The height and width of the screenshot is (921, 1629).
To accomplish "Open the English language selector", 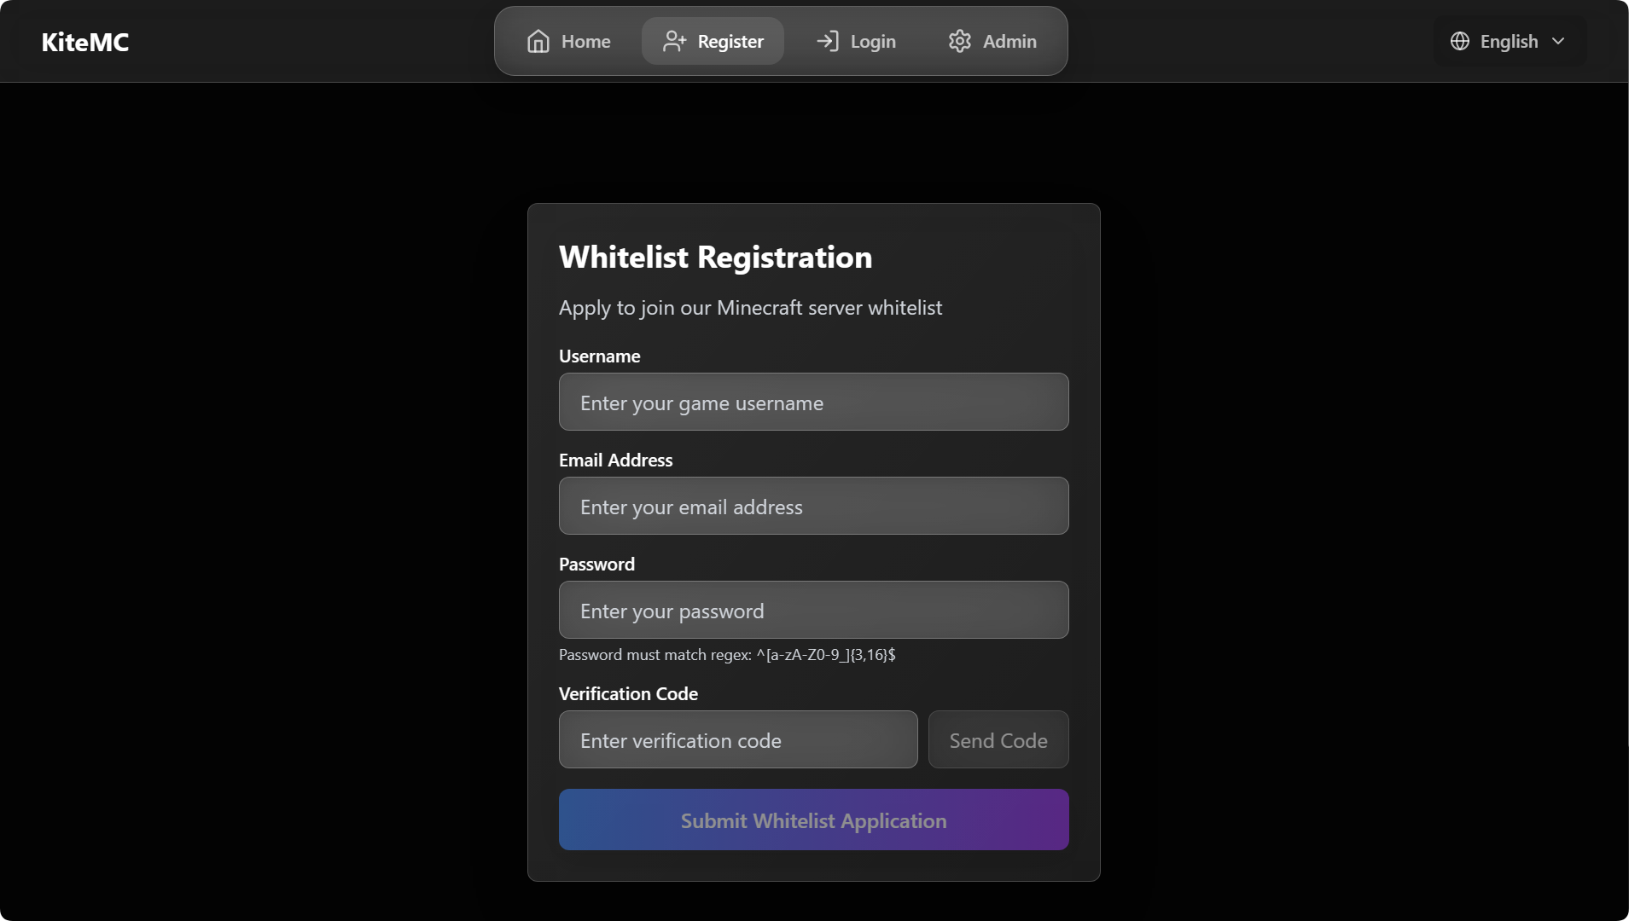I will point(1509,41).
